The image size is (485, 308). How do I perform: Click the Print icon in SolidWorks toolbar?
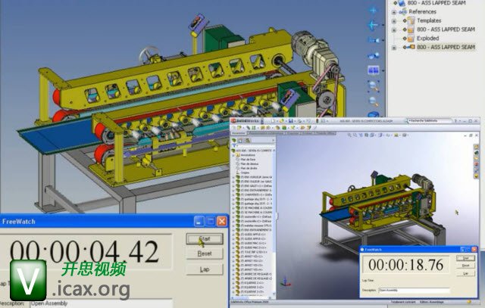(x=300, y=121)
